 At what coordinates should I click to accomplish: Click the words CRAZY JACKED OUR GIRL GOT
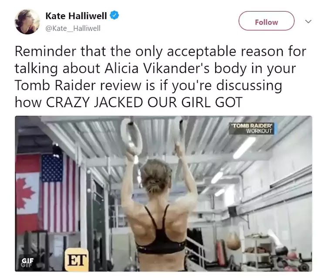coord(144,102)
